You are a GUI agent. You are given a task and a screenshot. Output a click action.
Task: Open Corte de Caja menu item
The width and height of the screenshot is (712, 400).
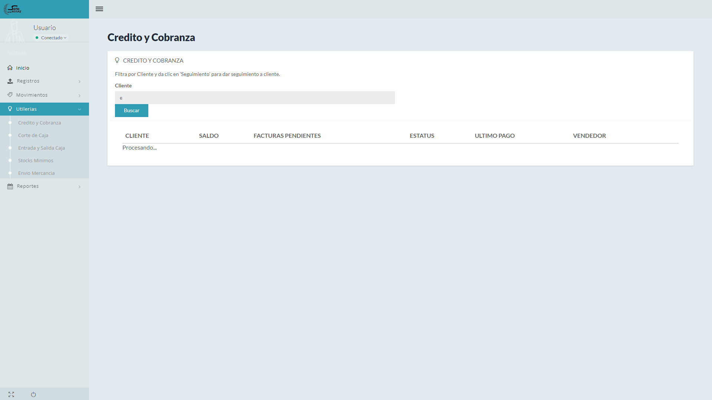point(33,136)
